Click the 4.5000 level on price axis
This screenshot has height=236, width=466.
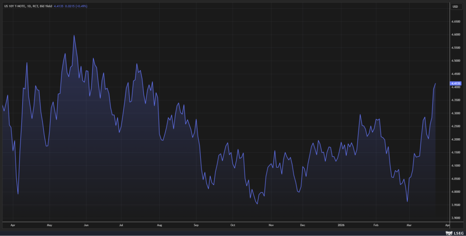click(455, 60)
